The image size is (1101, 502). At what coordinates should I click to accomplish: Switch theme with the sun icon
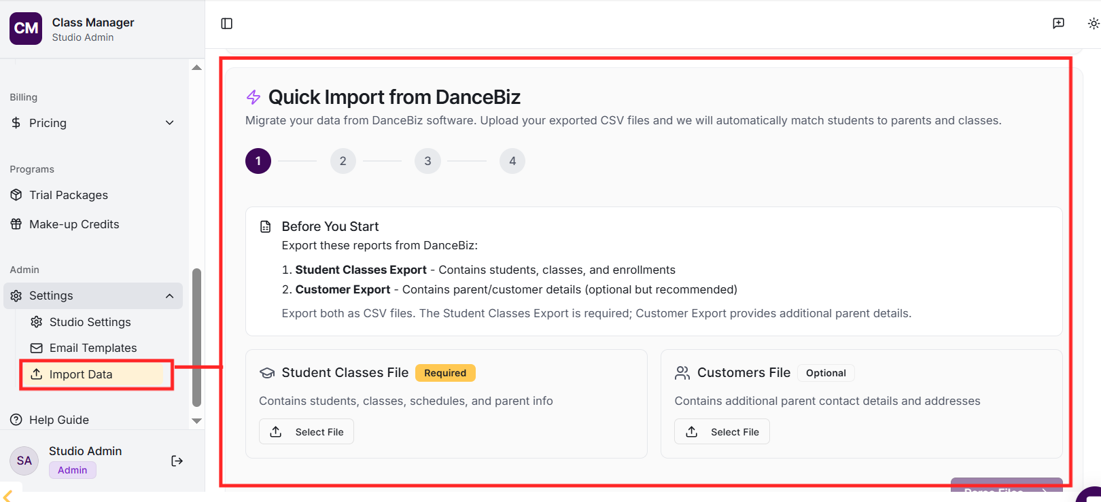pos(1093,24)
